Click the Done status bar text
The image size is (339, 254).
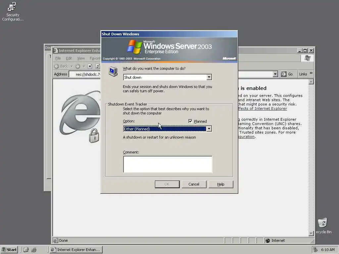[63, 240]
